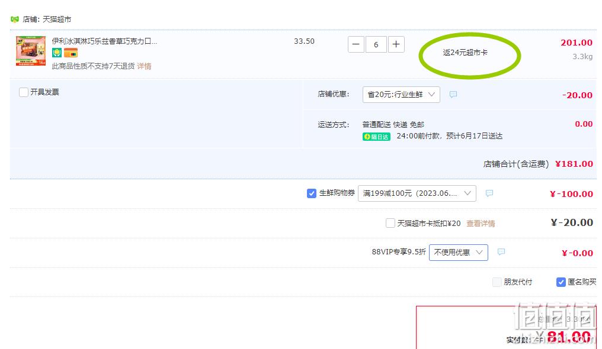Screen dimensions: 602x349
Task: Decrease quantity with the minus button
Action: point(356,44)
